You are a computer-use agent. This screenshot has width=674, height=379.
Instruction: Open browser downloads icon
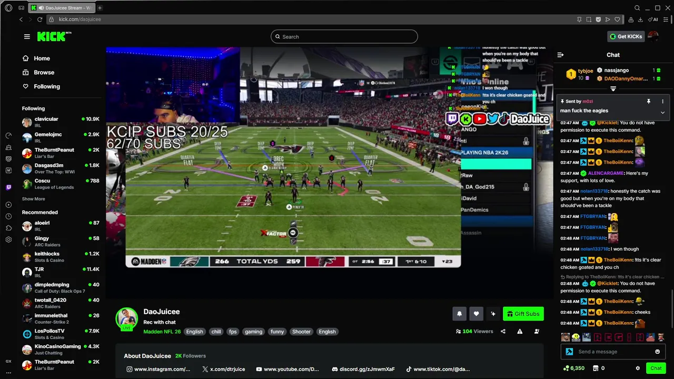point(640,19)
